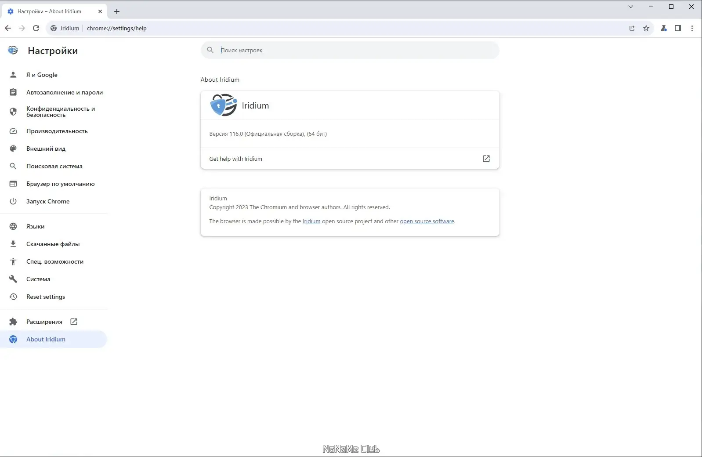702x457 pixels.
Task: Go to Система settings
Action: point(54,279)
